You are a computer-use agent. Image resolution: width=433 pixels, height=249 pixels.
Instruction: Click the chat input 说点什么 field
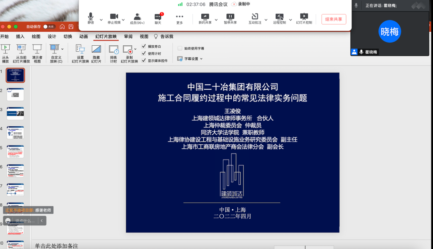click(25, 221)
